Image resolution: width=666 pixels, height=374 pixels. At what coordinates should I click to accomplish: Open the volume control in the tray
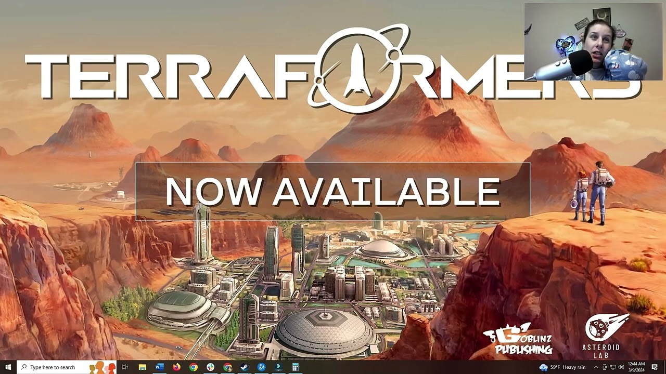[621, 367]
